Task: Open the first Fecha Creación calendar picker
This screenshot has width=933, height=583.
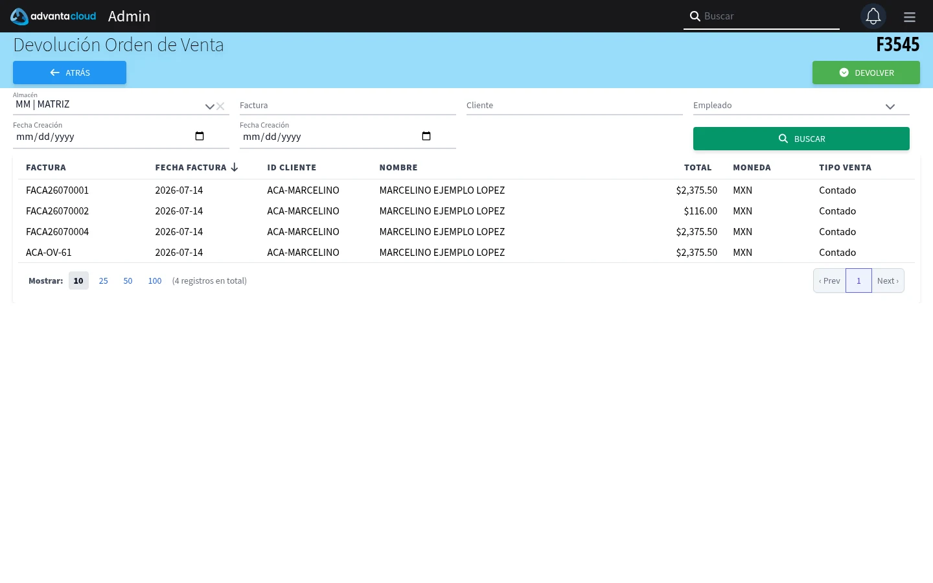Action: pyautogui.click(x=200, y=136)
